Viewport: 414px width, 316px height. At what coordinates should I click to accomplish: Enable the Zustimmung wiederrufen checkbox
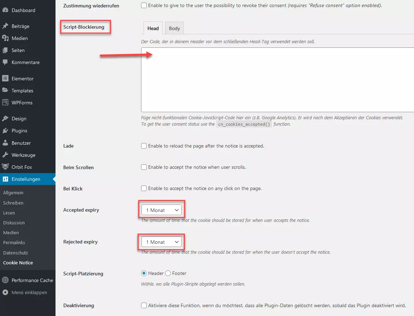[x=144, y=6]
